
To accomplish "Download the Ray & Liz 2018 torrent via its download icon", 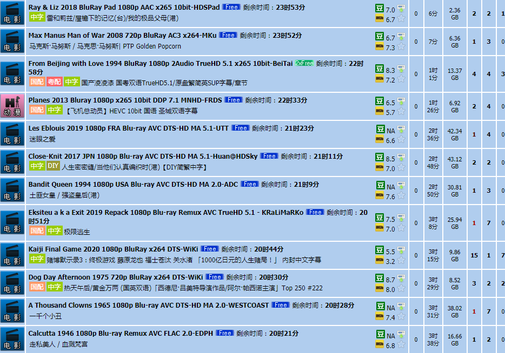I will tap(401, 8).
